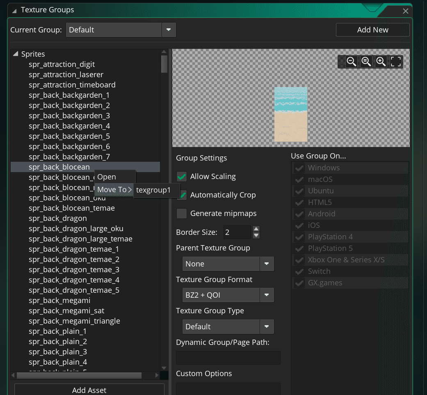Zoom in on the sprite preview
Screen dimensions: 427x395
click(x=381, y=62)
